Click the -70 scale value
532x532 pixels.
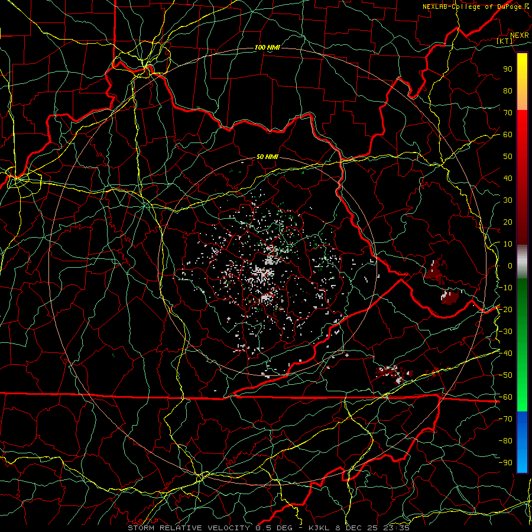click(505, 419)
